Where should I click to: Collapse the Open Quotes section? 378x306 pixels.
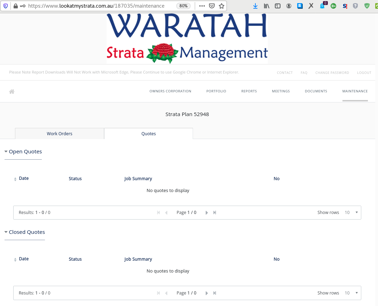click(6, 152)
